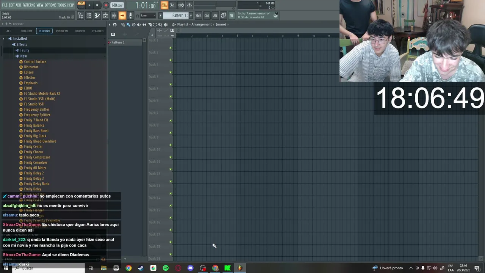485x273 pixels.
Task: Toggle the Ctrl key button
Action: [x=207, y=16]
